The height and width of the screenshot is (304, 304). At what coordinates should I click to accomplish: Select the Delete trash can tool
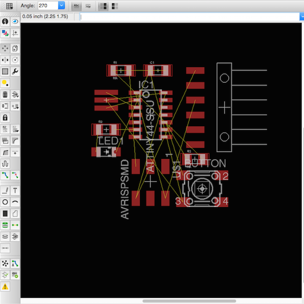coord(5,95)
